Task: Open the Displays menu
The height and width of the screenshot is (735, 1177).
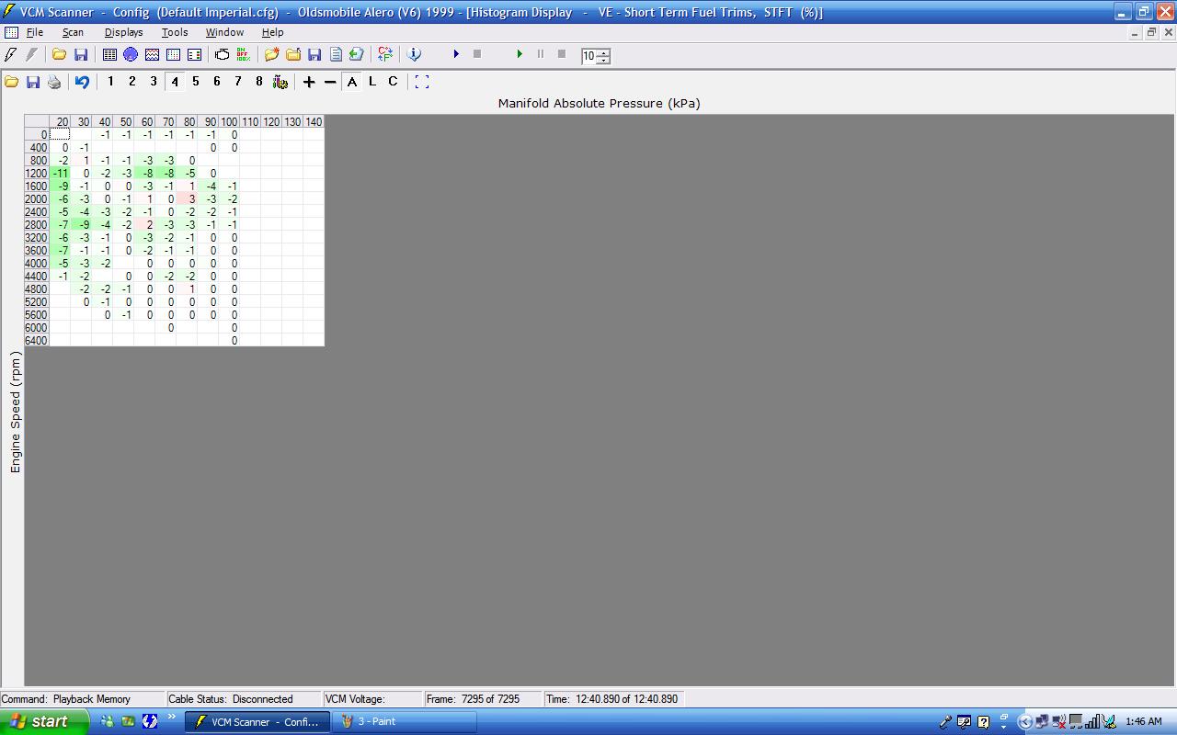Action: click(123, 32)
